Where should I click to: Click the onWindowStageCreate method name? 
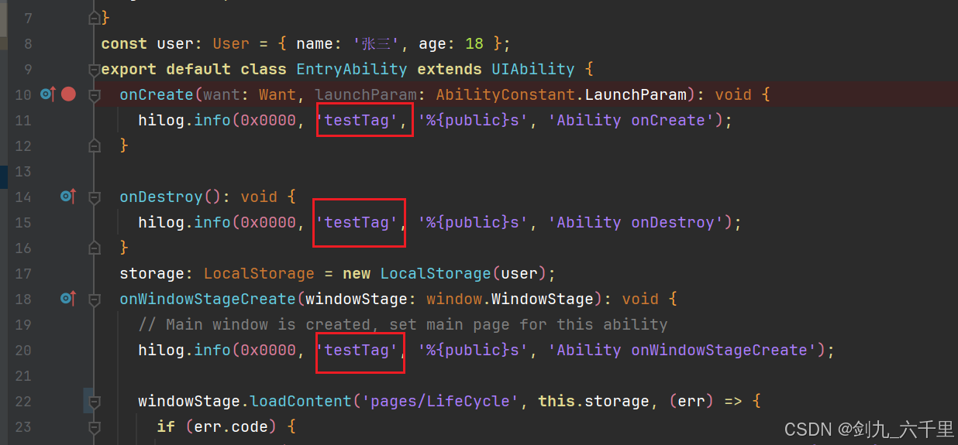click(x=207, y=299)
